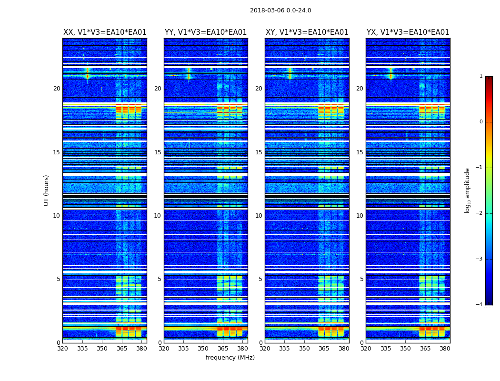Select the "YX, V1*V3=EA10*EA01" panel title
This screenshot has width=500, height=381.
(x=408, y=32)
